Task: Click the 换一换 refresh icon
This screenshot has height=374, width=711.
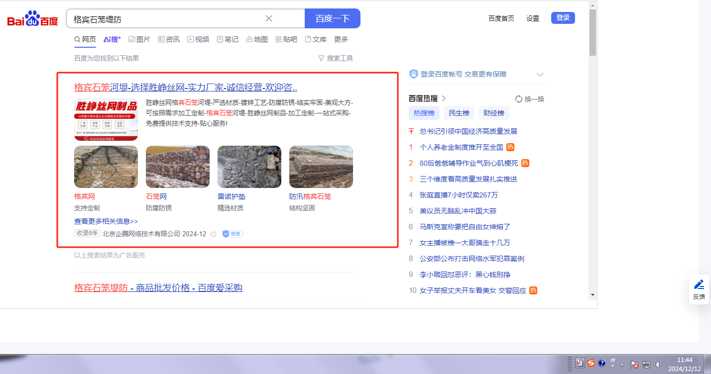Action: pos(518,99)
